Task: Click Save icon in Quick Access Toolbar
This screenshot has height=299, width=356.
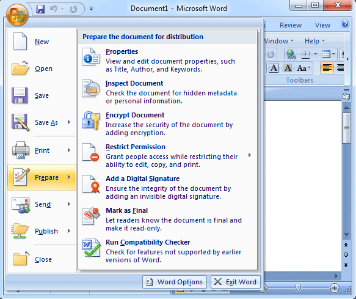Action: 40,9
